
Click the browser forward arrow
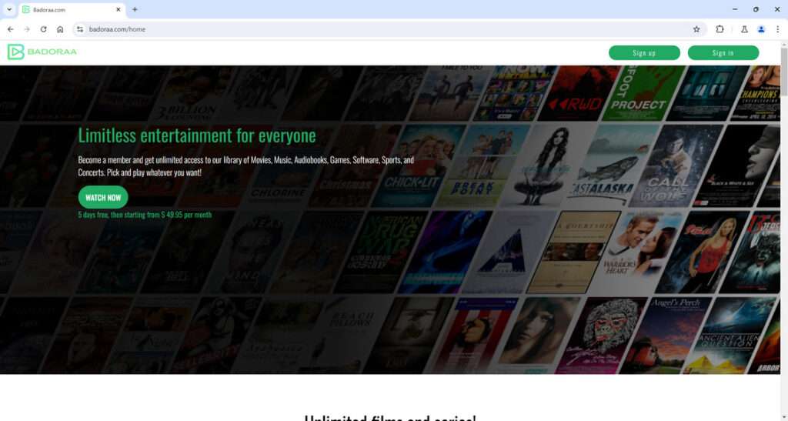pyautogui.click(x=27, y=29)
